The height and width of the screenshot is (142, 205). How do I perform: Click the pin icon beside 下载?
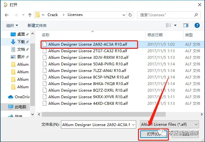pyautogui.click(x=27, y=42)
